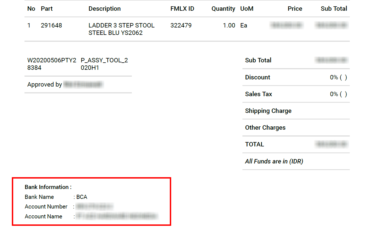Click the Description column header
Screen dimensions: 374x228
(x=105, y=9)
